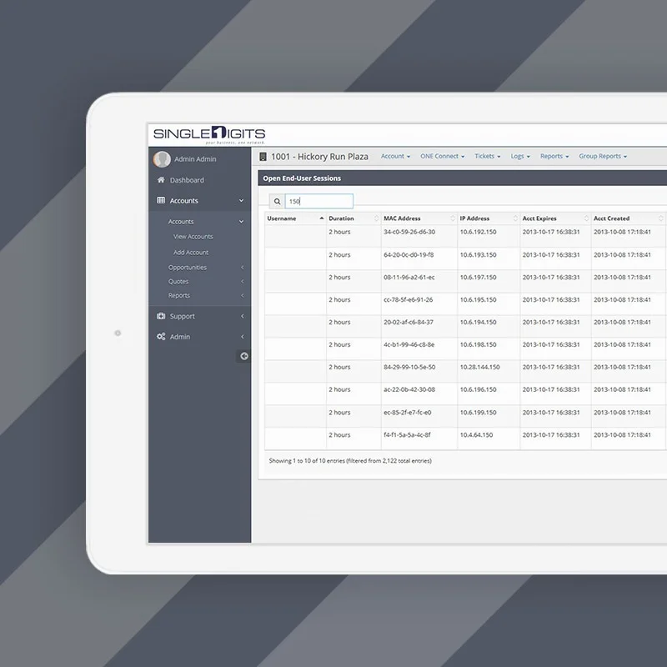Open the ONE Connect dropdown

443,157
